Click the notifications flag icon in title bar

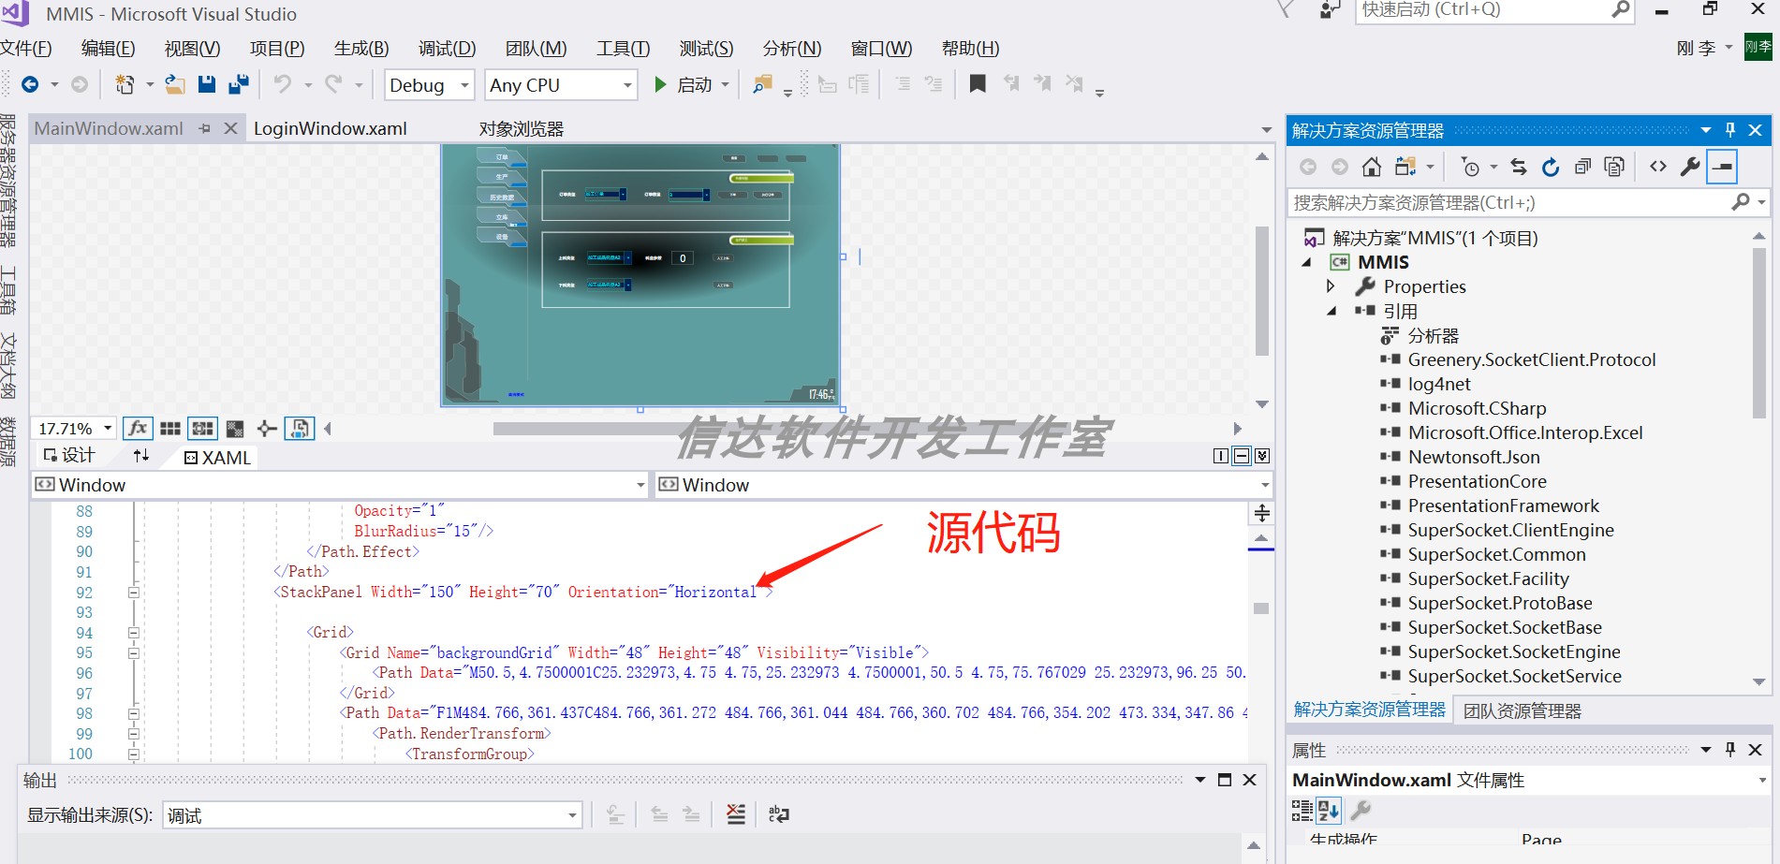(1286, 10)
